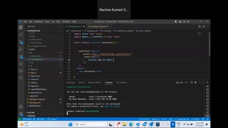
Task: Open notifications bell in status bar
Action: (x=207, y=119)
